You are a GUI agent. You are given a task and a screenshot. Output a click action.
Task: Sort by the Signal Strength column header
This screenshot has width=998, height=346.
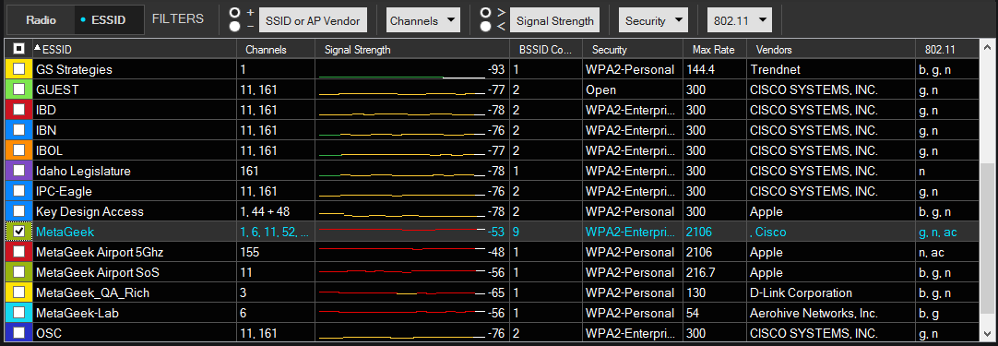pyautogui.click(x=412, y=49)
